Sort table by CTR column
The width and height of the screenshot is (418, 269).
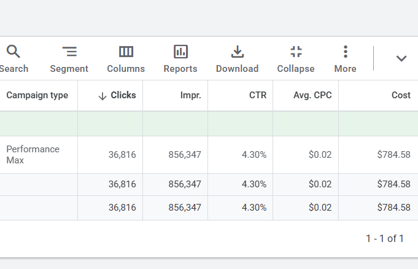point(257,95)
